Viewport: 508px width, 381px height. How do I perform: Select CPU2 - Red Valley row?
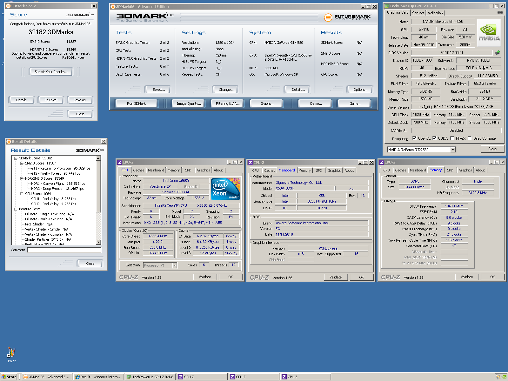[x=54, y=204]
